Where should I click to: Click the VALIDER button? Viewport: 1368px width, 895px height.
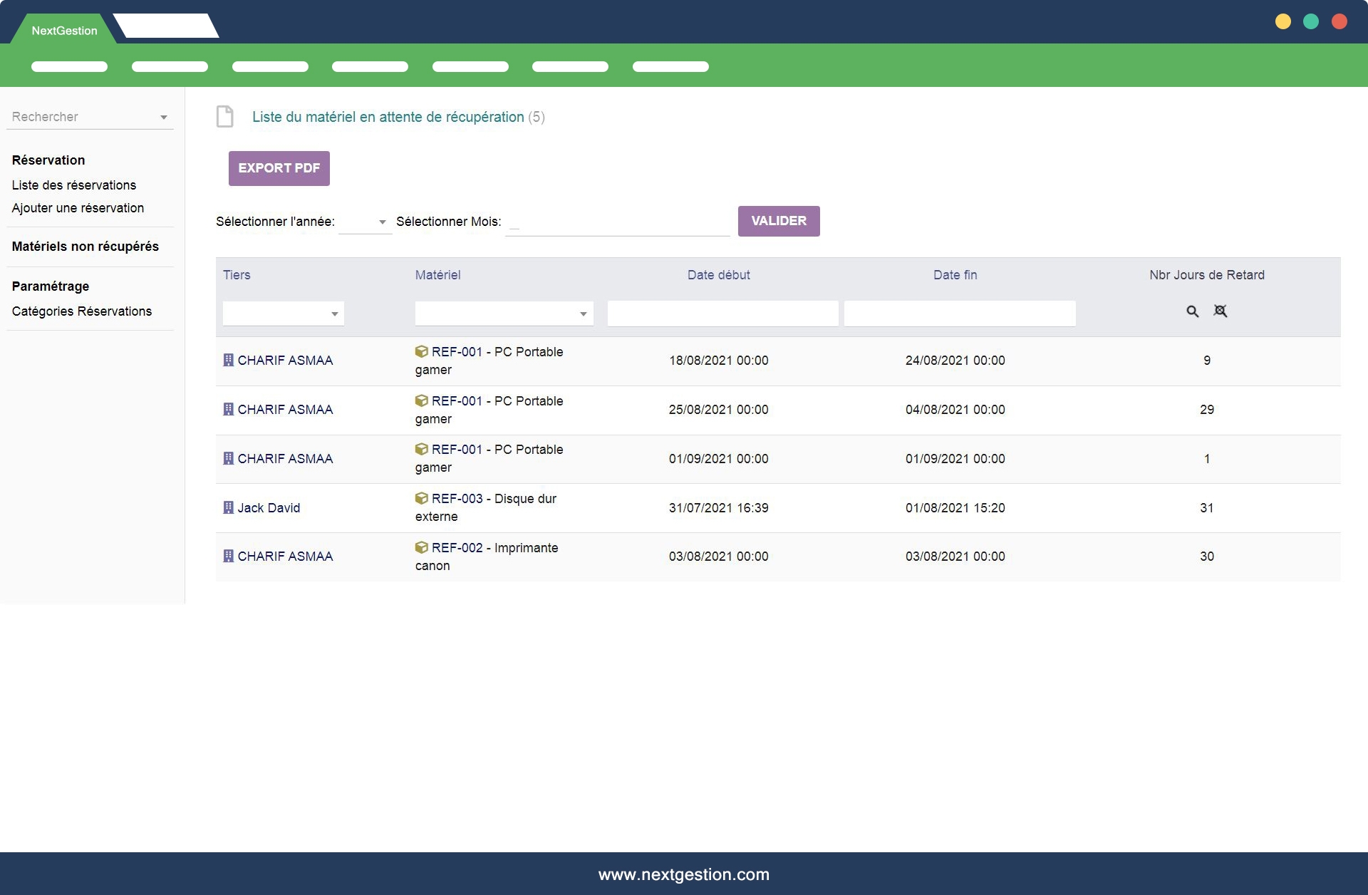click(x=778, y=221)
